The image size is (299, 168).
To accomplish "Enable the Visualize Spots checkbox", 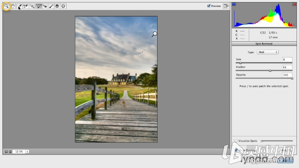I will [236, 141].
